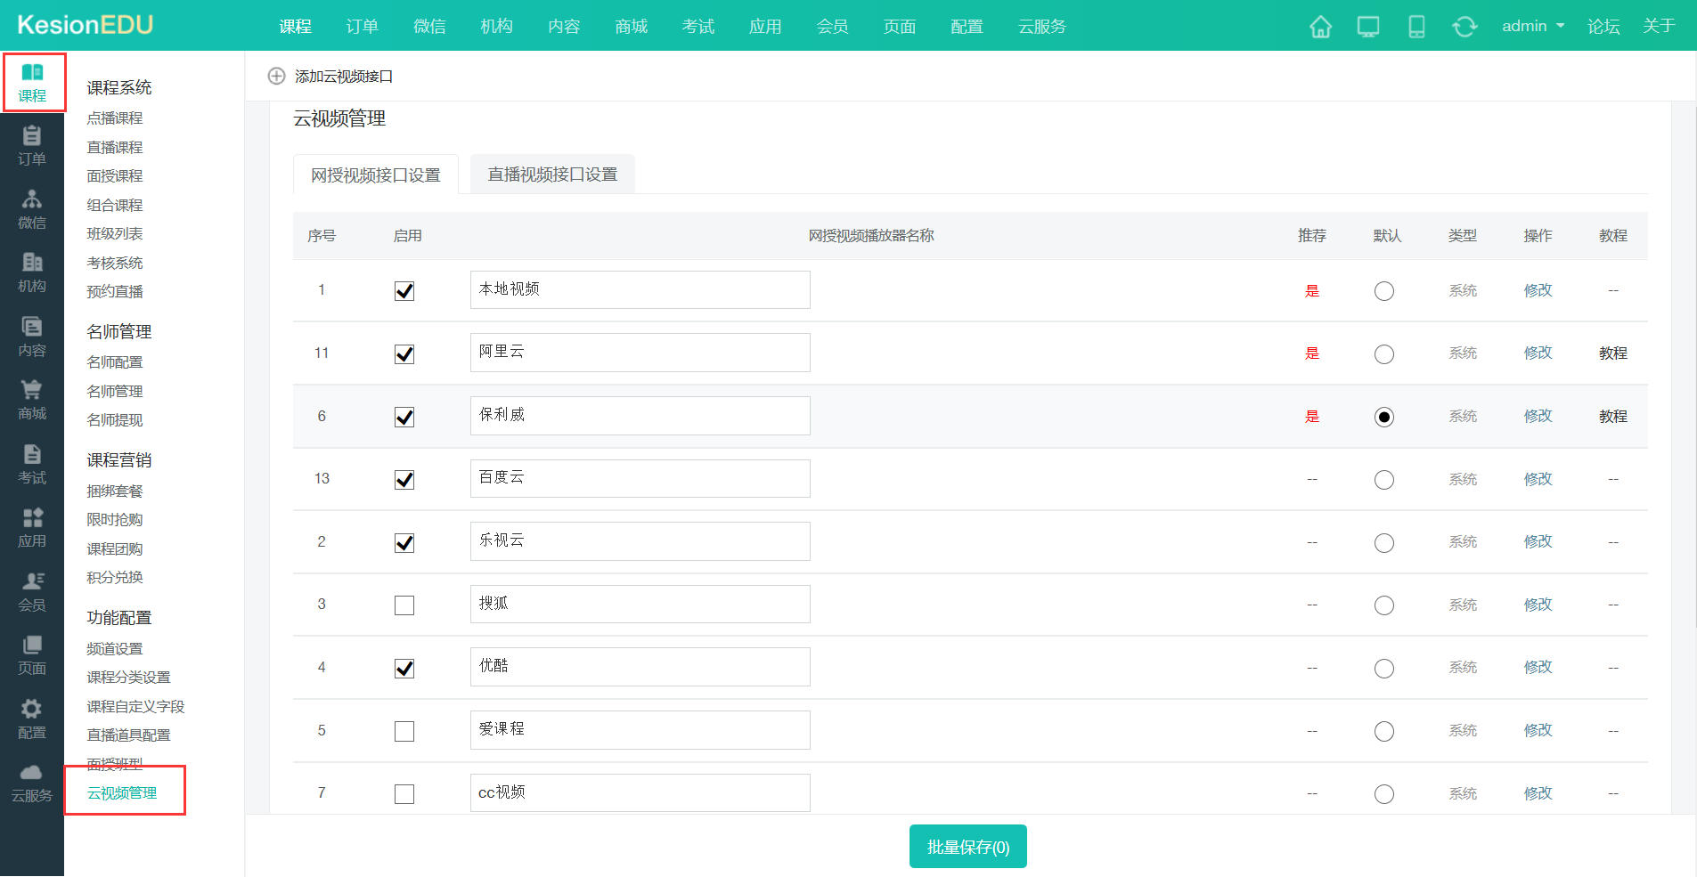The width and height of the screenshot is (1697, 877).
Task: Switch to 直播视频接口设置 tab
Action: [x=552, y=175]
